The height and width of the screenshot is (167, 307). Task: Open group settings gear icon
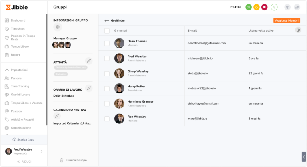(58, 27)
